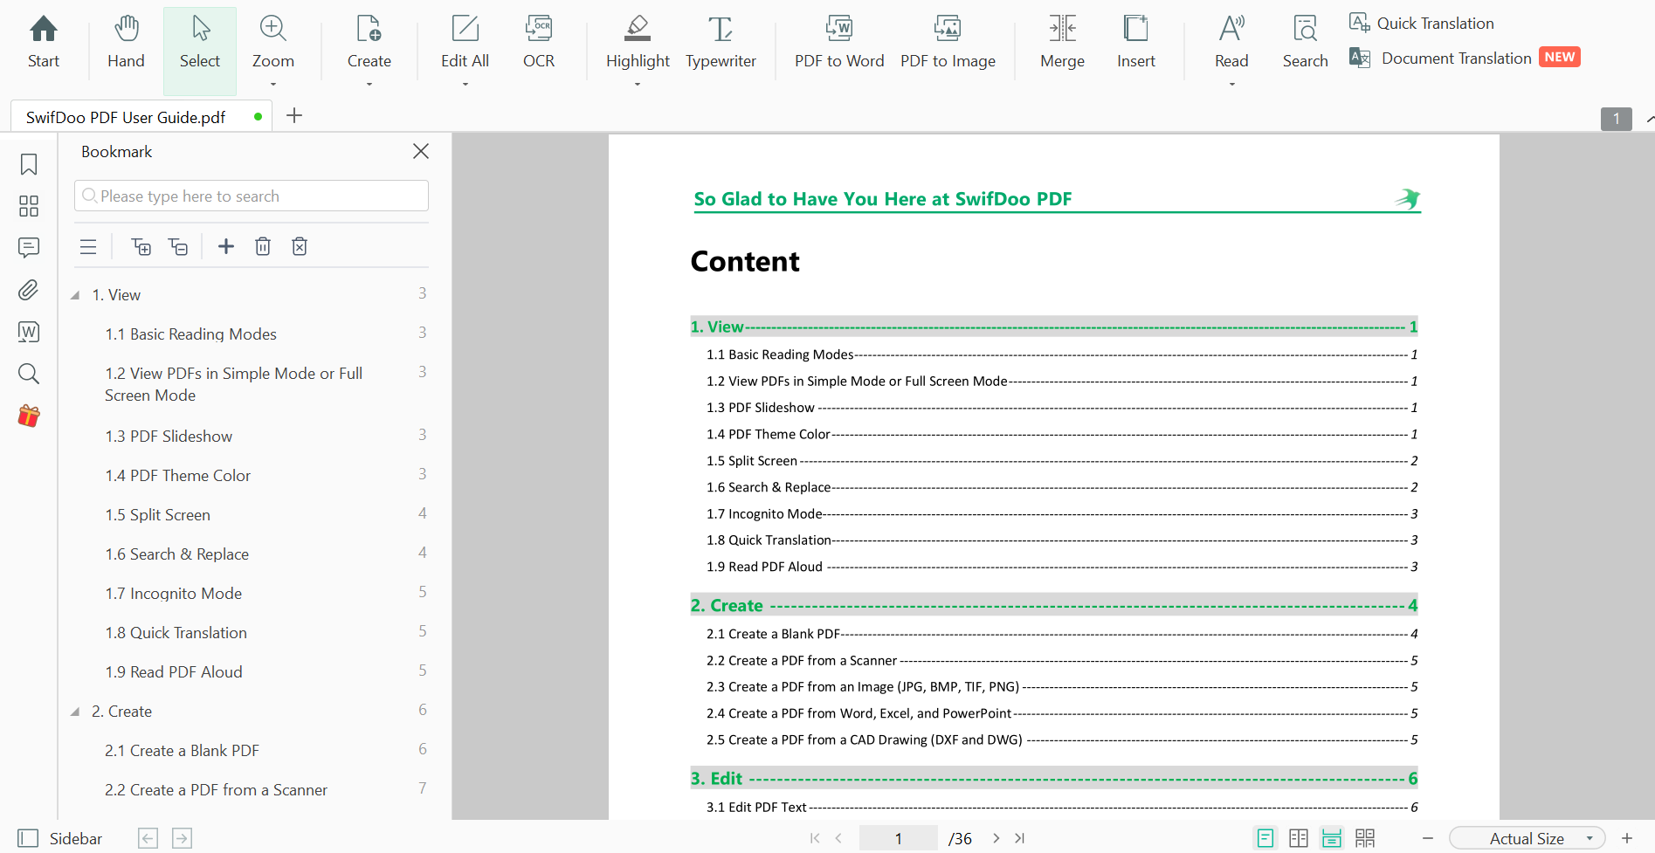Open a new tab with plus
The image size is (1655, 853).
coord(294,115)
